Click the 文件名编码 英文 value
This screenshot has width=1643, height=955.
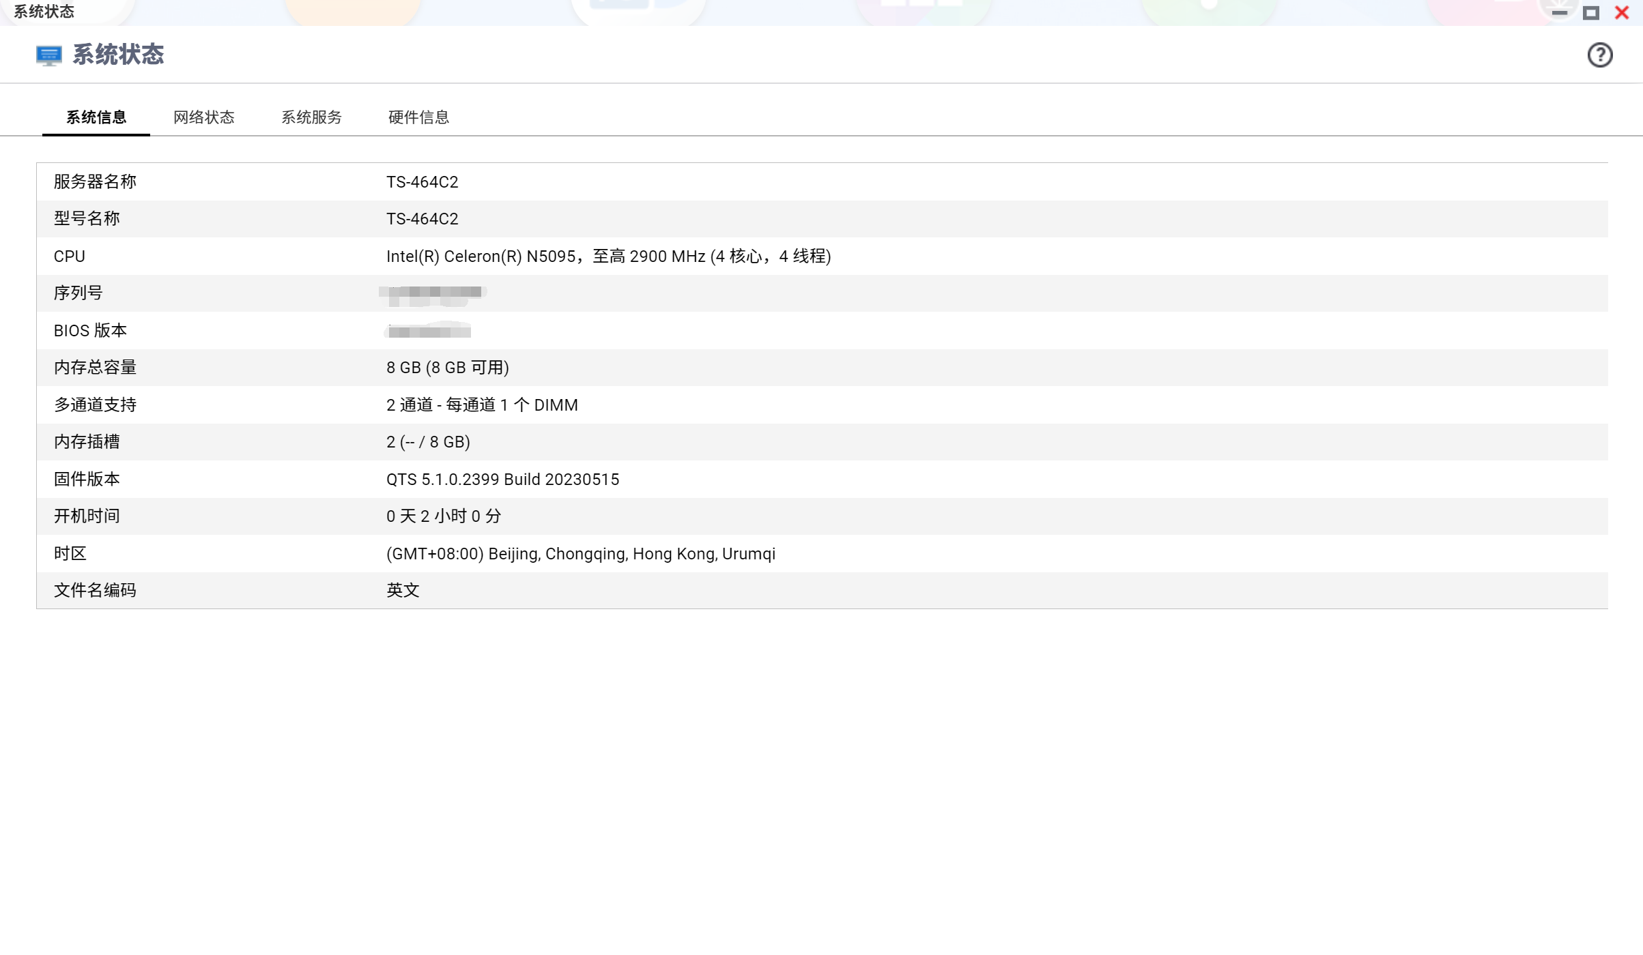click(x=403, y=591)
